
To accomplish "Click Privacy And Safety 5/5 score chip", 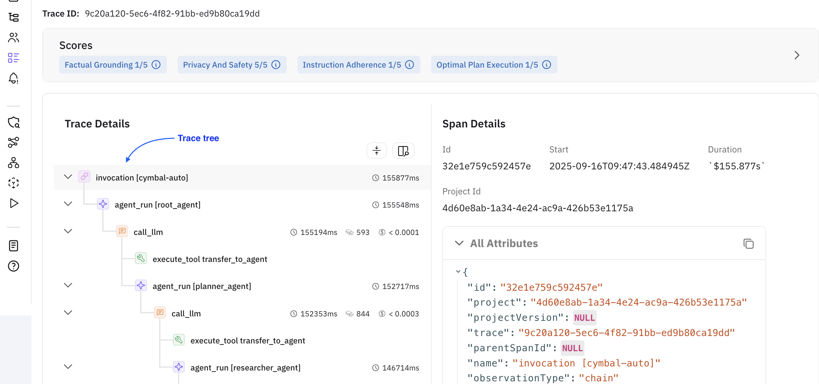I will [x=225, y=65].
